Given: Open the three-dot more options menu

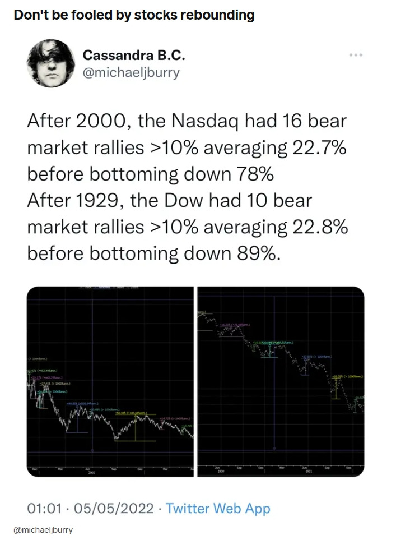Looking at the screenshot, I should pos(356,55).
